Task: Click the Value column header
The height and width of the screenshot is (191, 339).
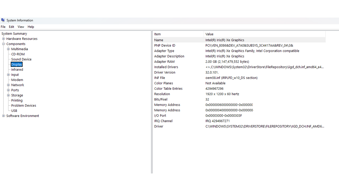Action: tap(265, 34)
